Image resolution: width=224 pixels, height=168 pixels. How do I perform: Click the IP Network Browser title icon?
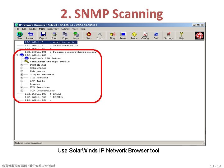(x=16, y=25)
